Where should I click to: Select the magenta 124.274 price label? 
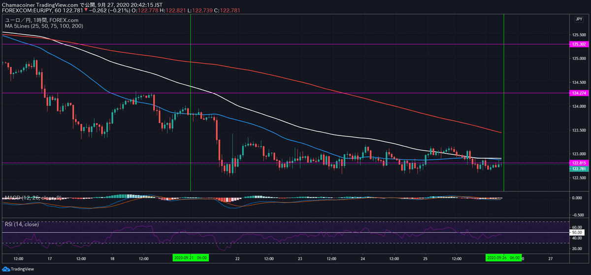578,93
